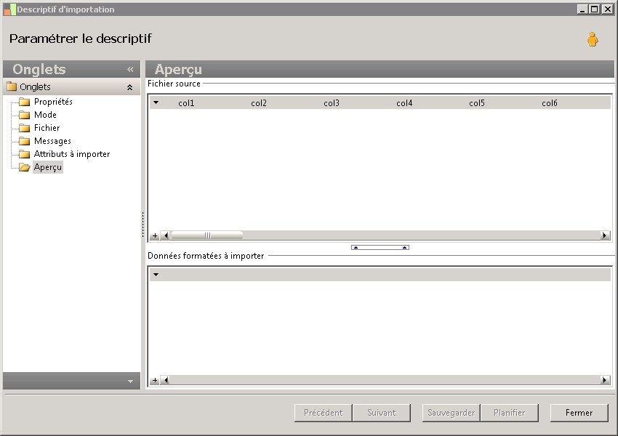Collapse the Onglets tree group chevron
Viewport: 618px width, 436px height.
point(129,87)
